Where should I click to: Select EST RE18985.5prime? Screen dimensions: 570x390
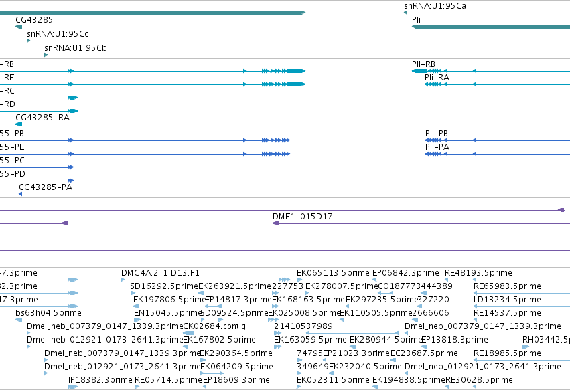pyautogui.click(x=507, y=353)
